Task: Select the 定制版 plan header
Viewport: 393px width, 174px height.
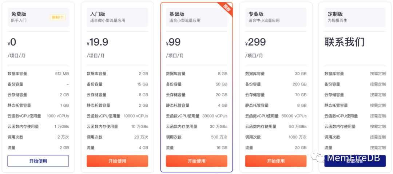Action: pyautogui.click(x=355, y=17)
